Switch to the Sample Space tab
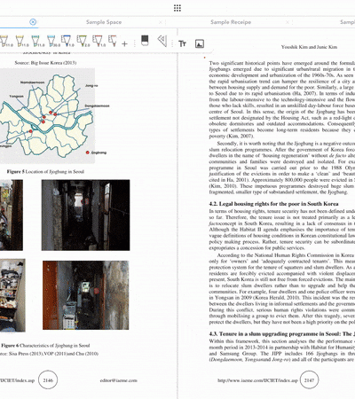 104,22
